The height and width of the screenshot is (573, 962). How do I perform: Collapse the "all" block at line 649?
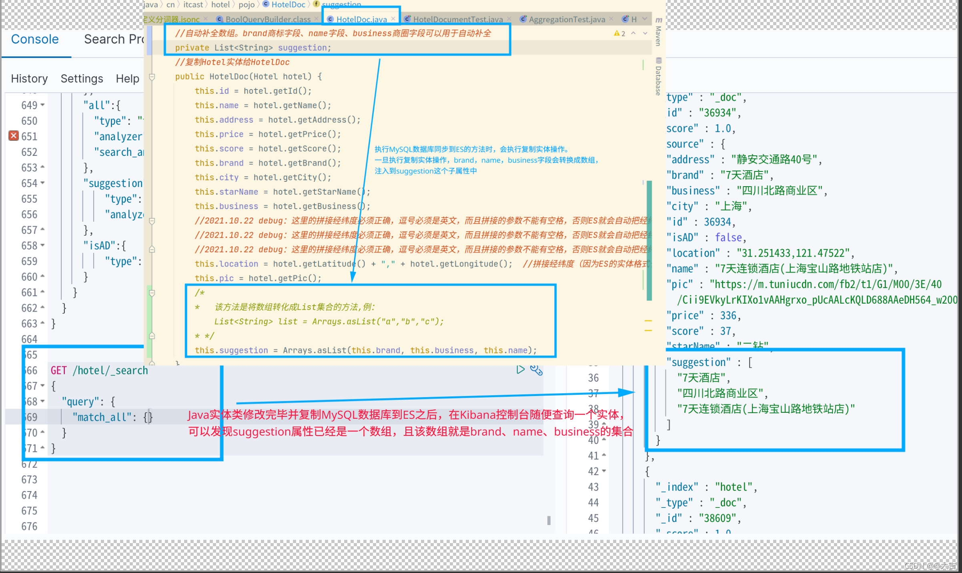point(42,105)
